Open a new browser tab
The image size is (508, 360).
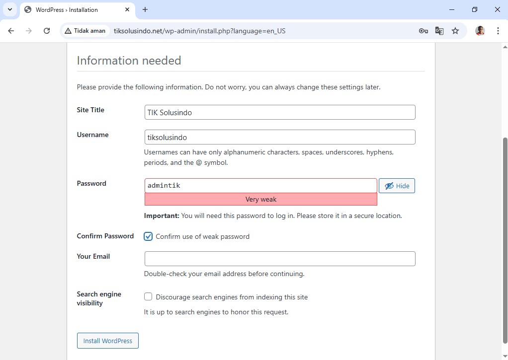145,9
